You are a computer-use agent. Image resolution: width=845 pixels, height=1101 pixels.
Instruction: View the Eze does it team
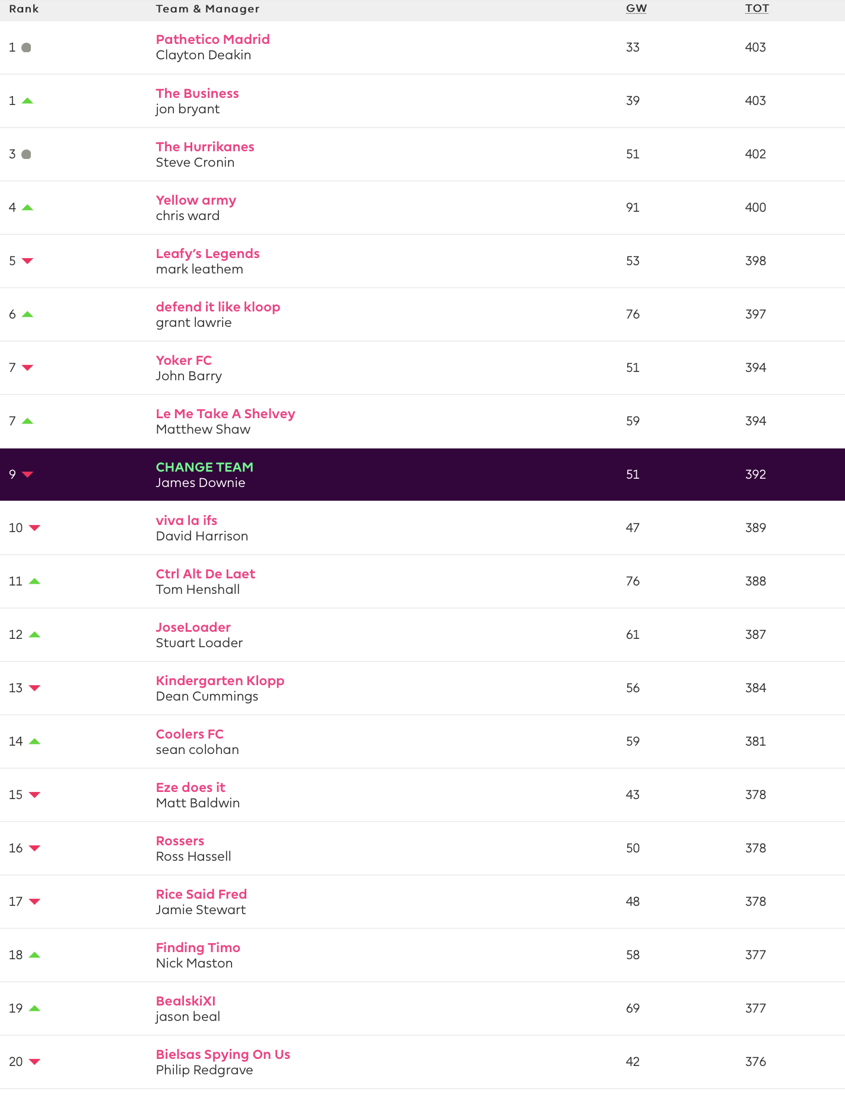click(x=190, y=788)
